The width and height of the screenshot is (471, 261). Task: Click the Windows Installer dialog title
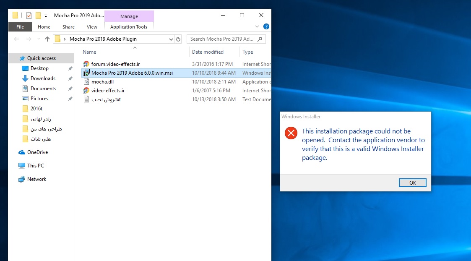pos(301,117)
